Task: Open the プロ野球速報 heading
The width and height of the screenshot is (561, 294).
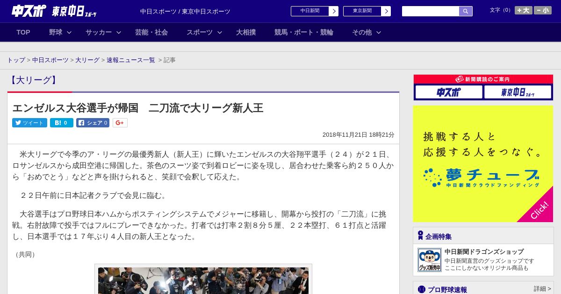Action: click(447, 290)
